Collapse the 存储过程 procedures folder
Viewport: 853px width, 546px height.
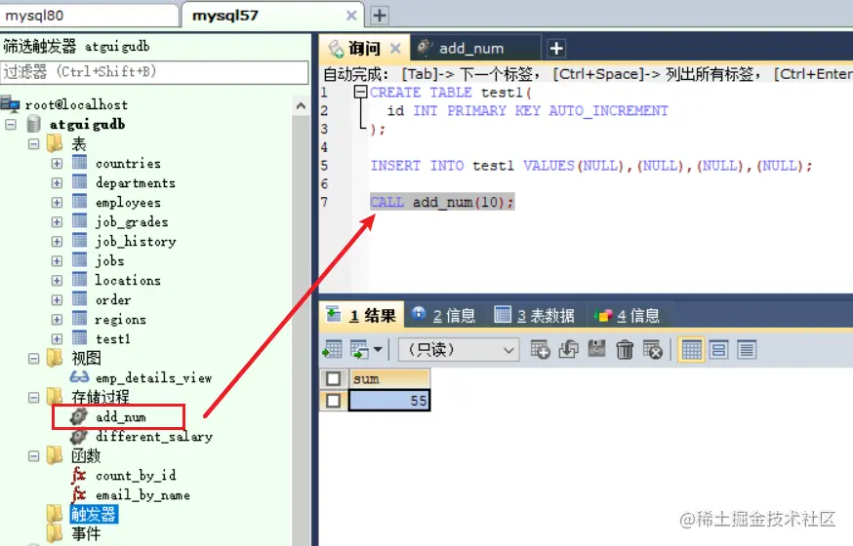tap(34, 398)
